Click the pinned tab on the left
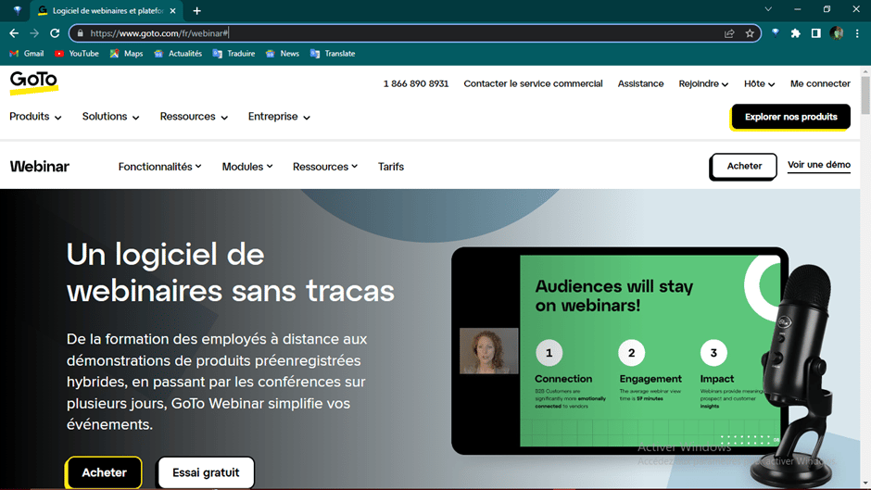 coord(18,10)
